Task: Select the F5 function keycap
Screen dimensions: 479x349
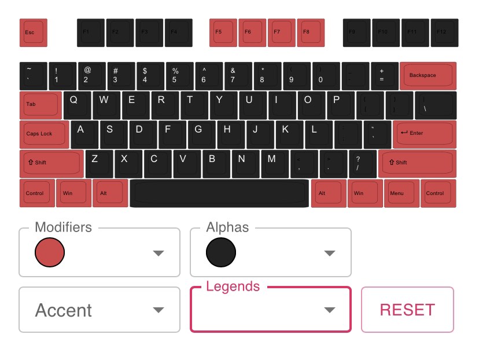Action: [222, 32]
